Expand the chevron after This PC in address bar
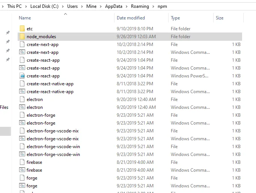This screenshot has height=193, width=256. click(26, 6)
